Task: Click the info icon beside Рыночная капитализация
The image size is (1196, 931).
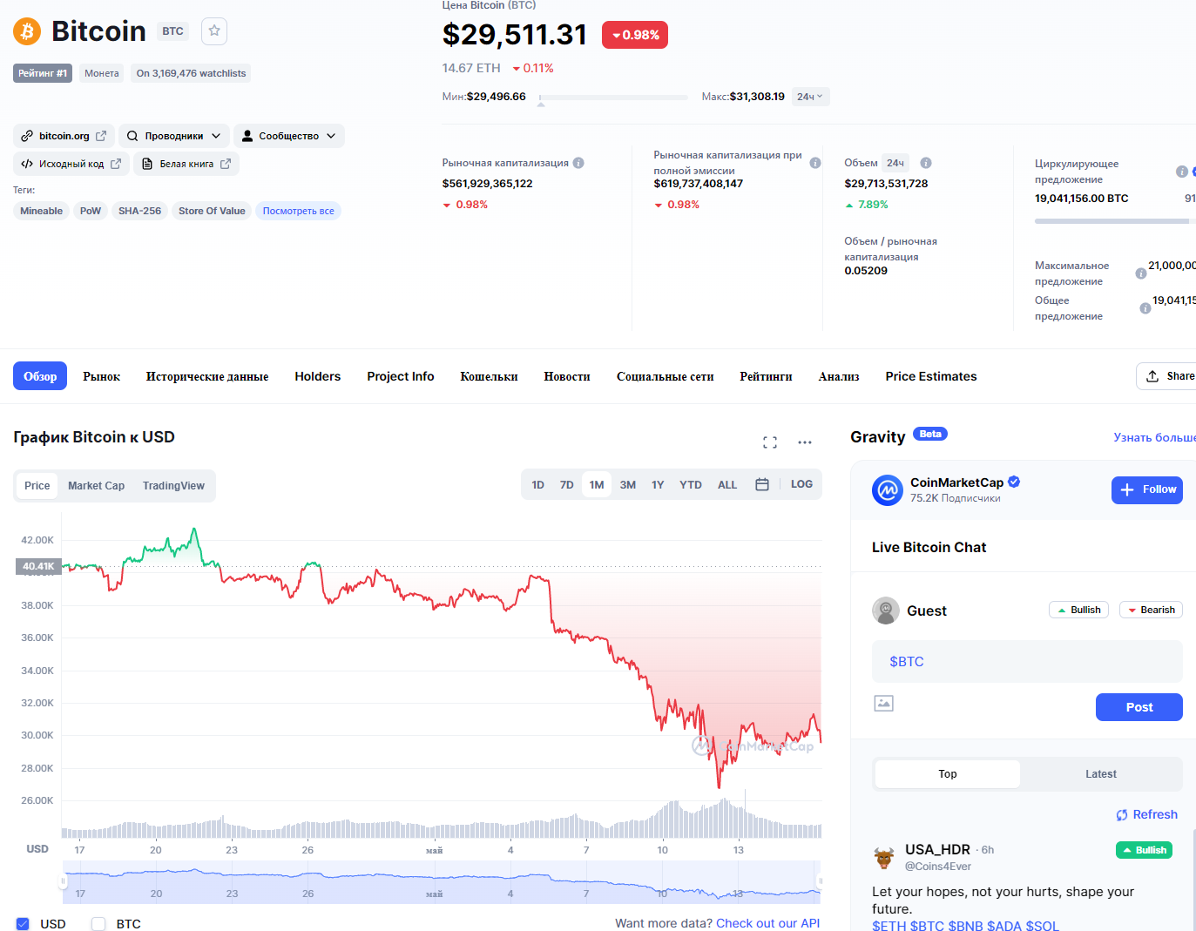Action: click(x=578, y=163)
